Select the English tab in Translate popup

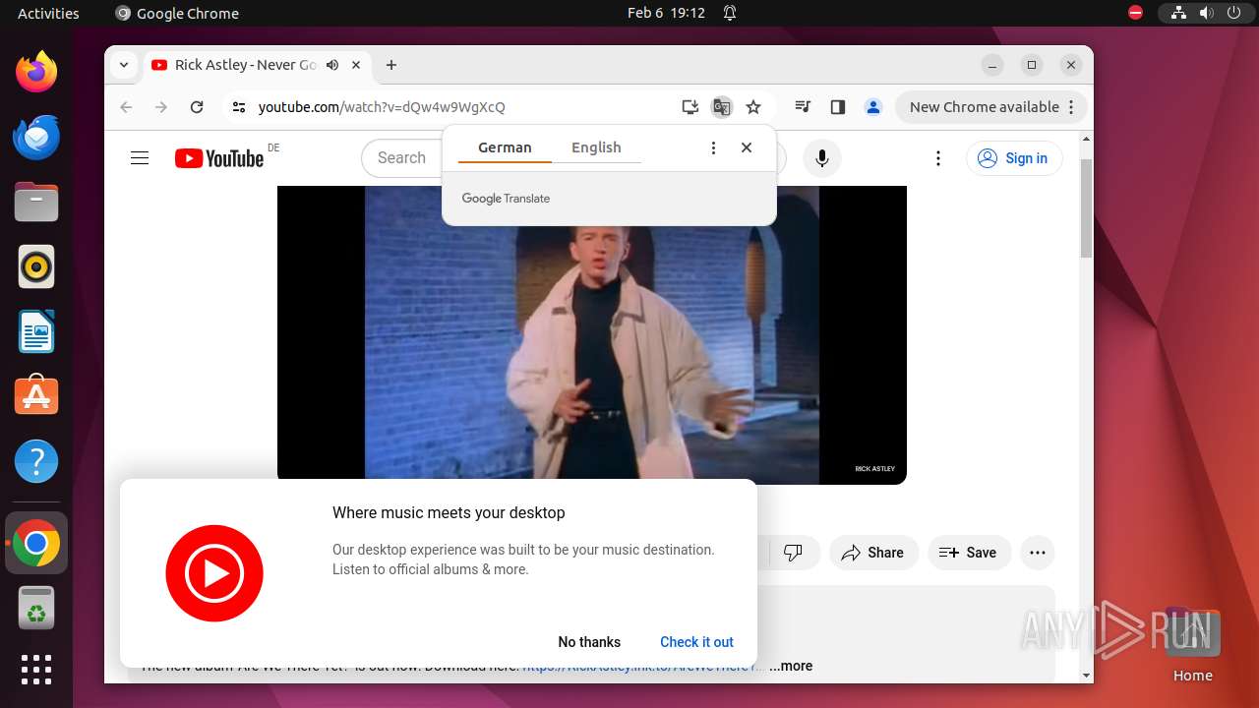click(596, 147)
